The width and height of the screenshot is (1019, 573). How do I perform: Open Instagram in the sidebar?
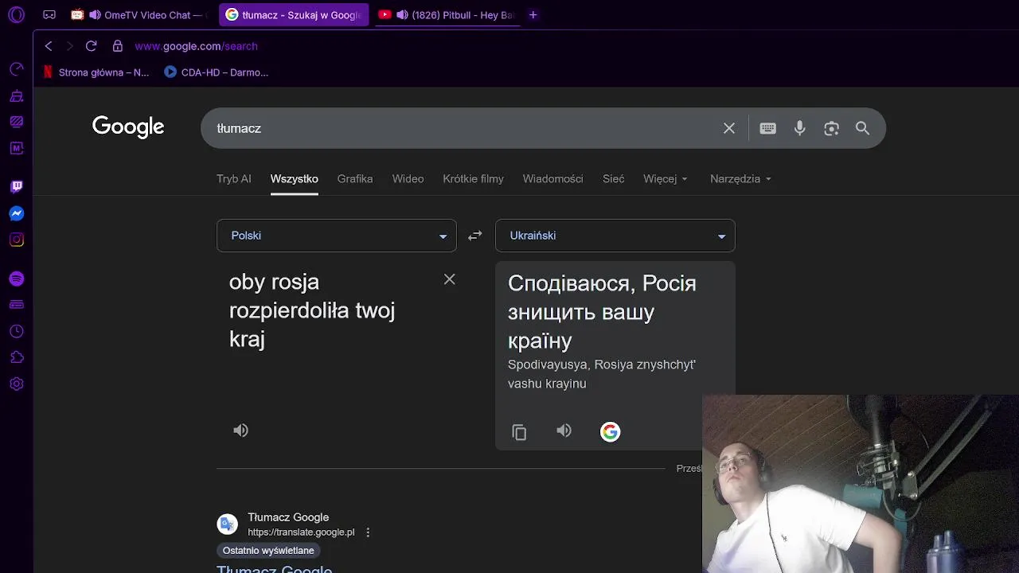tap(16, 240)
